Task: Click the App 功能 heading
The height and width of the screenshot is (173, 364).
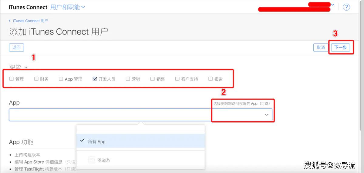Action: tap(21, 142)
